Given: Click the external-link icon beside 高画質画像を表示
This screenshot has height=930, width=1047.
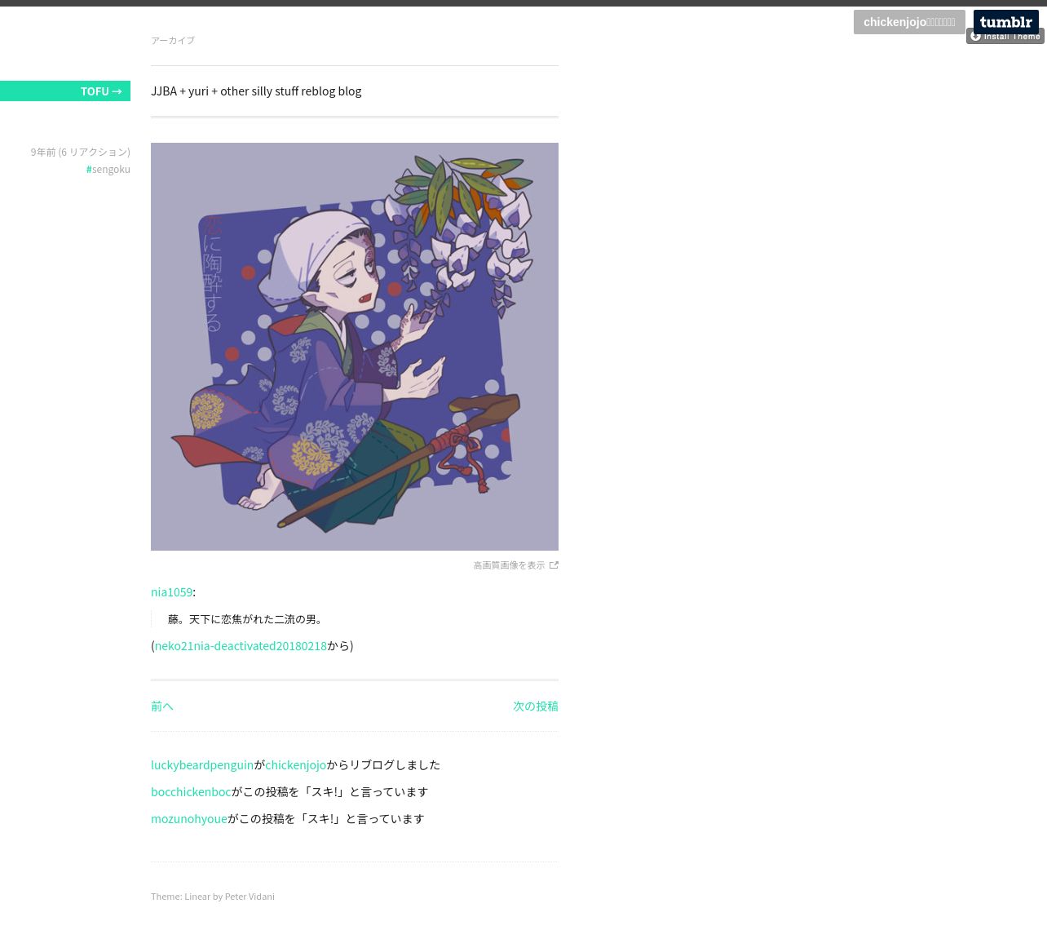Looking at the screenshot, I should point(554,565).
